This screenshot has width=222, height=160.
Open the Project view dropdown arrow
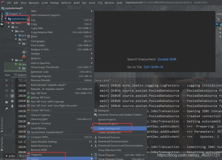[x=20, y=14]
